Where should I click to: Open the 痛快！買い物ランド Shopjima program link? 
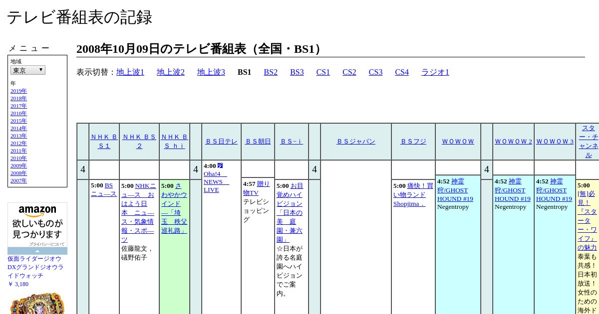[413, 195]
